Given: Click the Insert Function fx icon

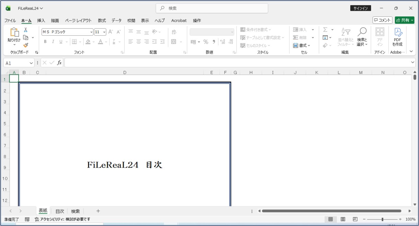Looking at the screenshot, I should click(x=59, y=63).
